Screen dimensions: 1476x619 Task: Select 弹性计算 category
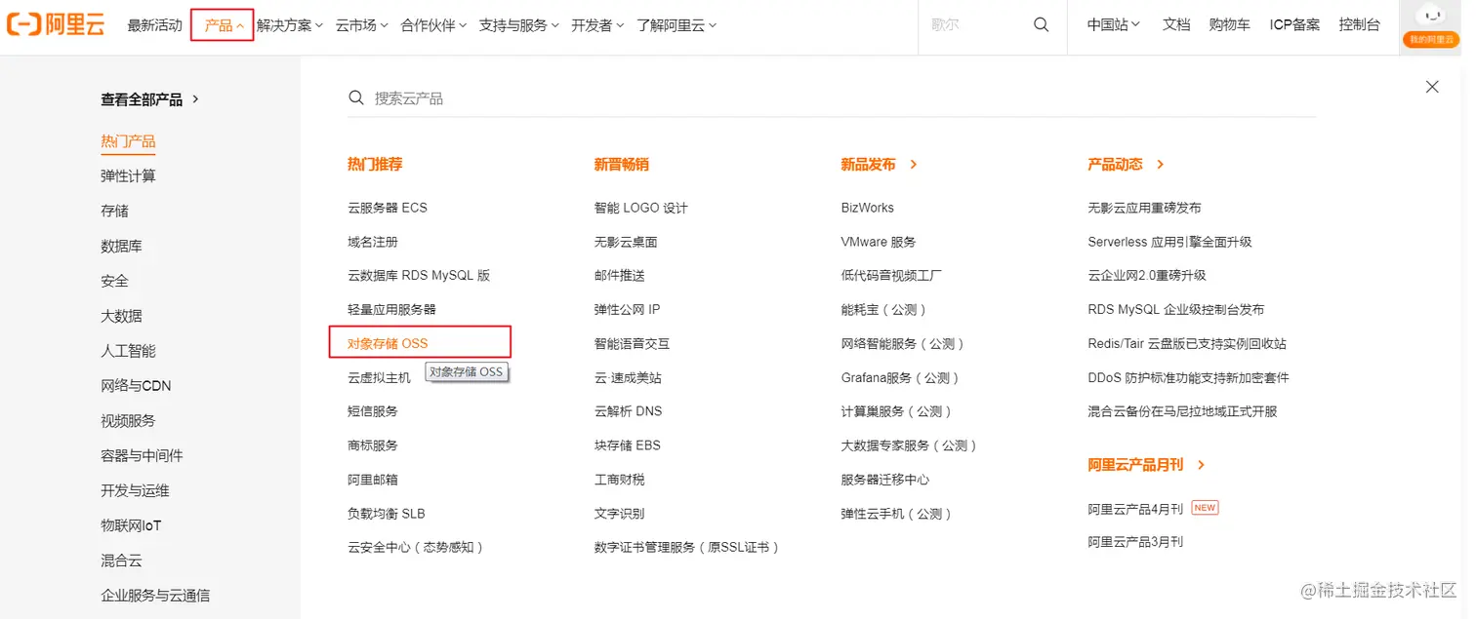coord(128,176)
